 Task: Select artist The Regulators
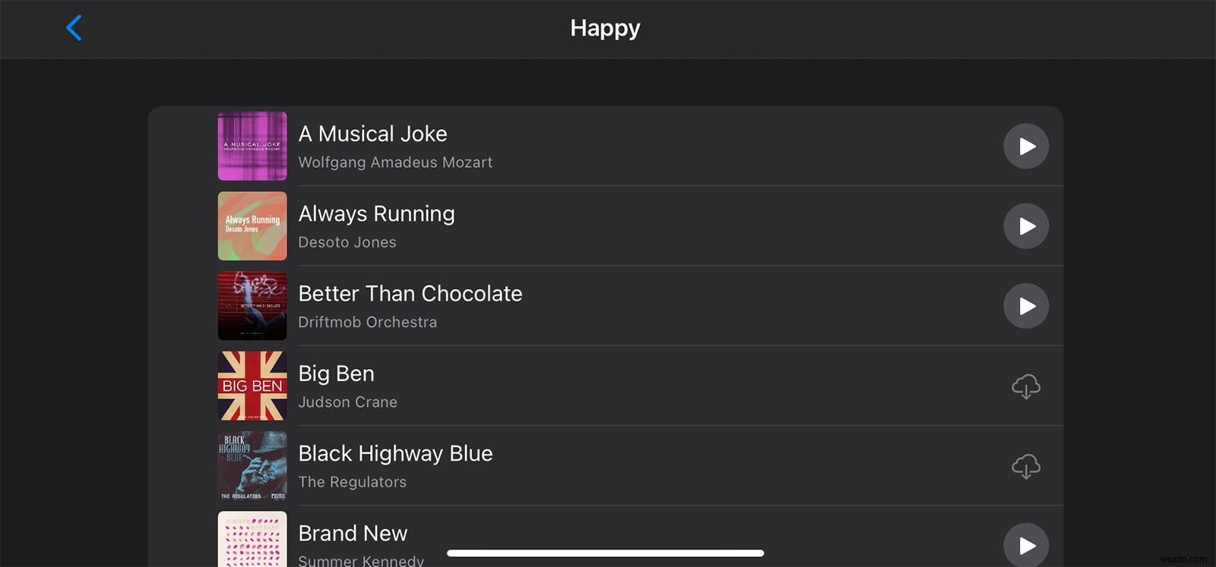point(352,481)
